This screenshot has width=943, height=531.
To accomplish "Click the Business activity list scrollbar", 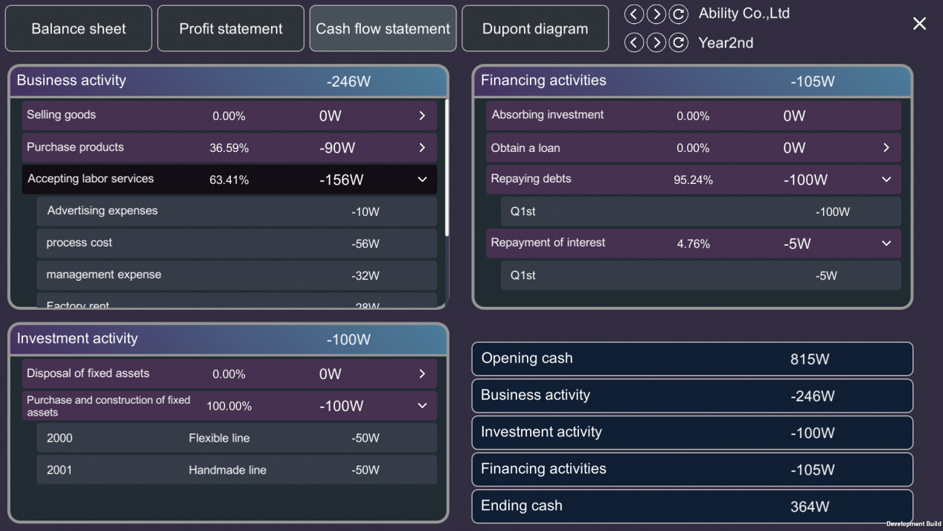I will click(x=447, y=168).
